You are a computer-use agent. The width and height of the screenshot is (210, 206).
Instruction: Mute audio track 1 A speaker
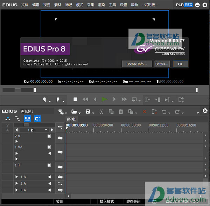(49, 177)
